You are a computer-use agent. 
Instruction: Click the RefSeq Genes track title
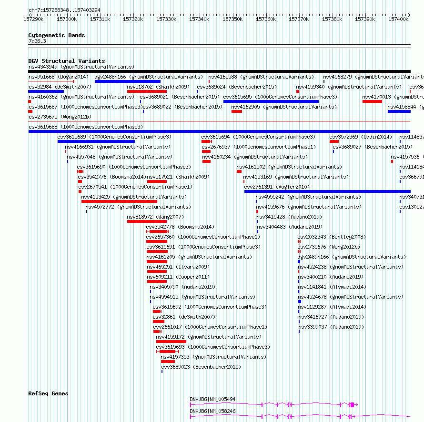(x=48, y=393)
